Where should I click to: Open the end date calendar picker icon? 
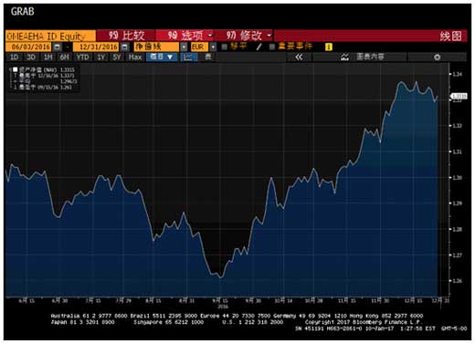click(124, 47)
